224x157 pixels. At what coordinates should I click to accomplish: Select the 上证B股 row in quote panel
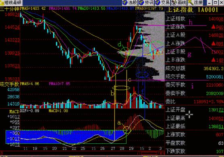194,52
